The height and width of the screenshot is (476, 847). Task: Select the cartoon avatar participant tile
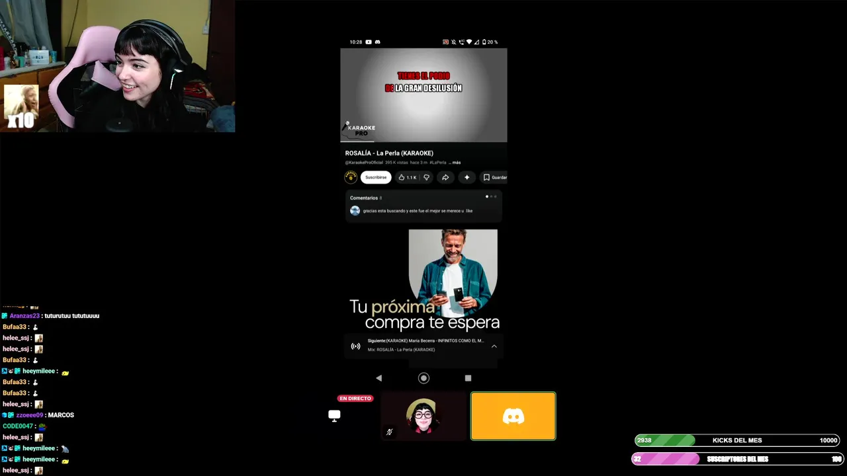pos(423,416)
